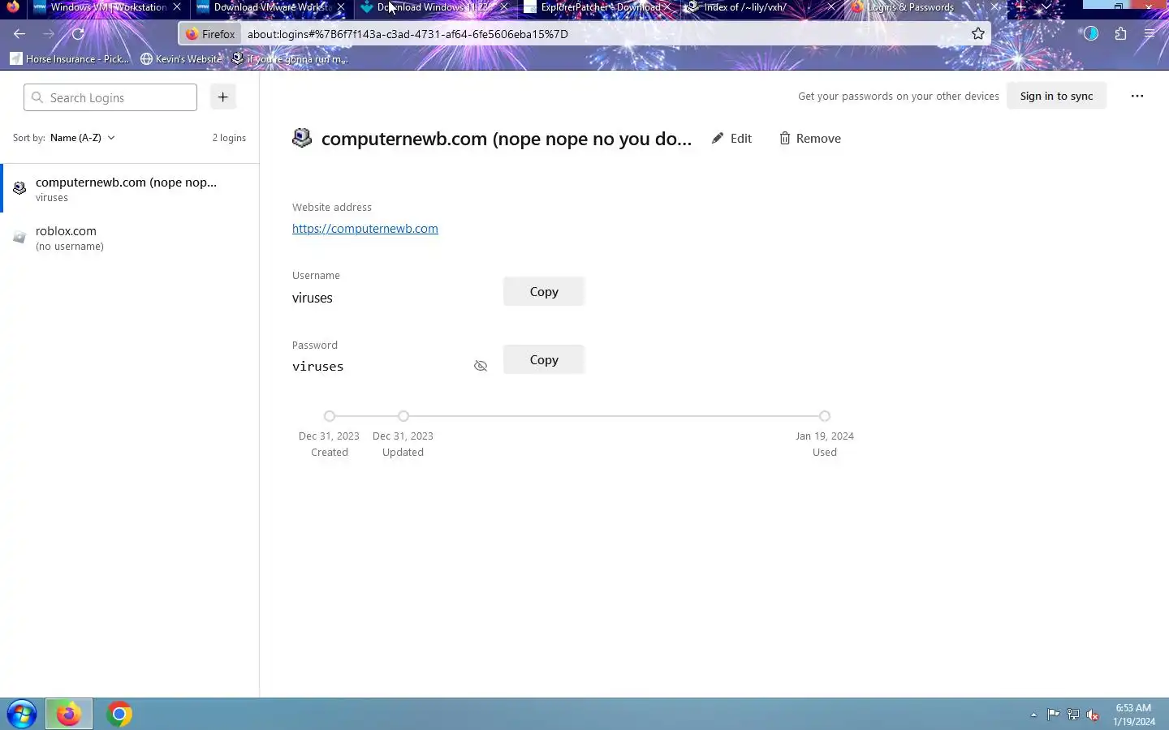
Task: Close the ExplorerPatcher Download tab
Action: coord(667,7)
